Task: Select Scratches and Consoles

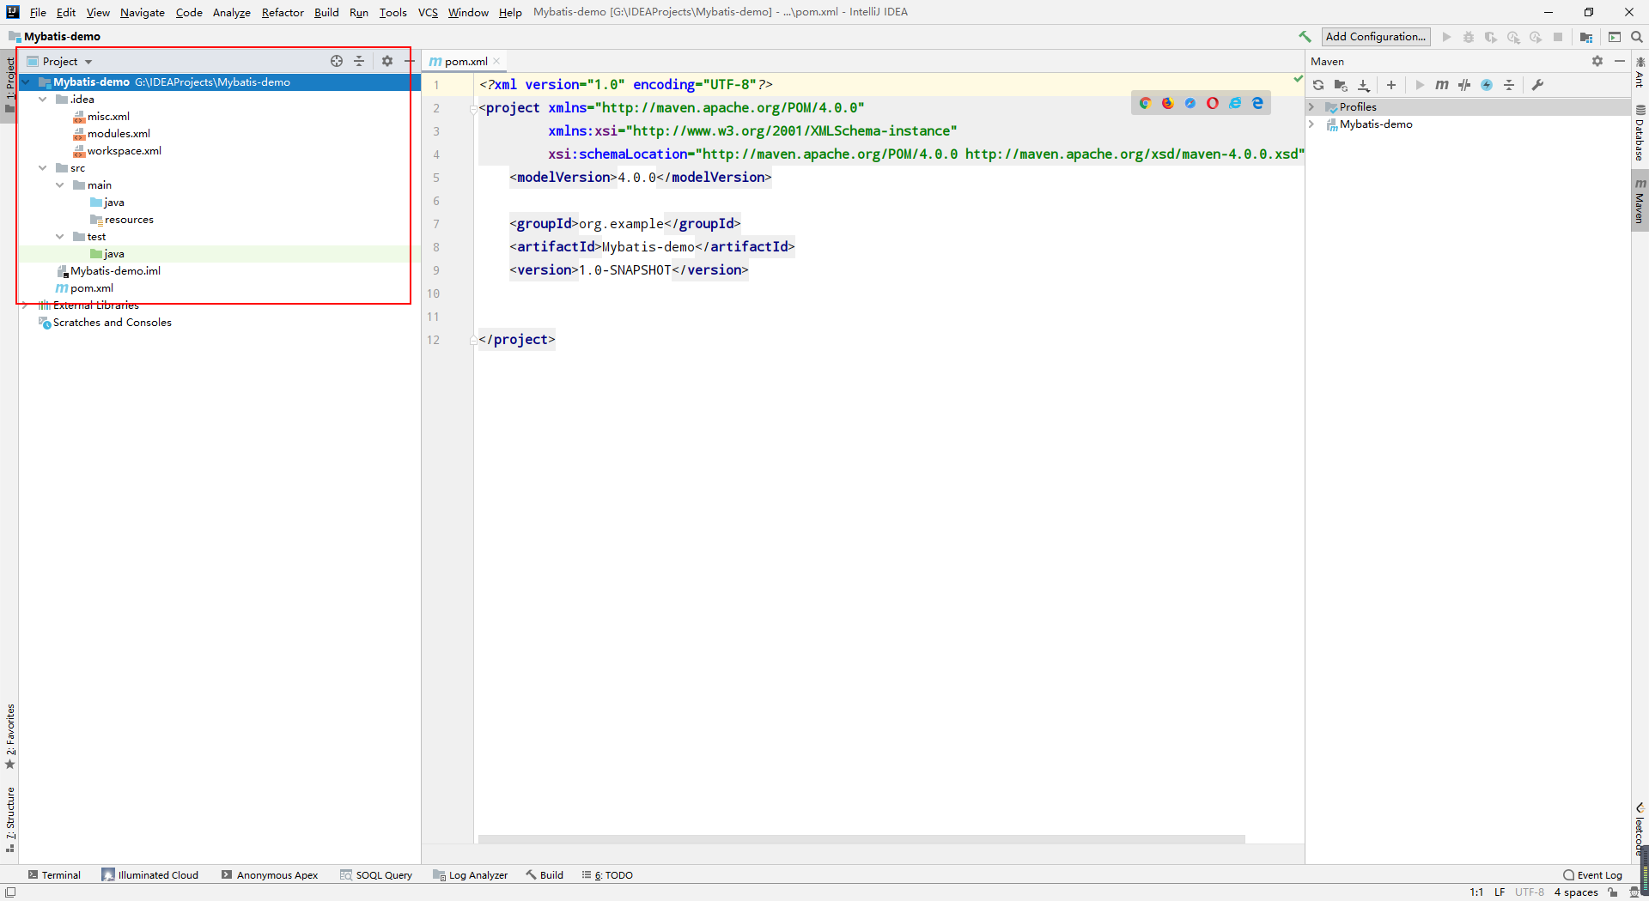Action: [x=112, y=323]
